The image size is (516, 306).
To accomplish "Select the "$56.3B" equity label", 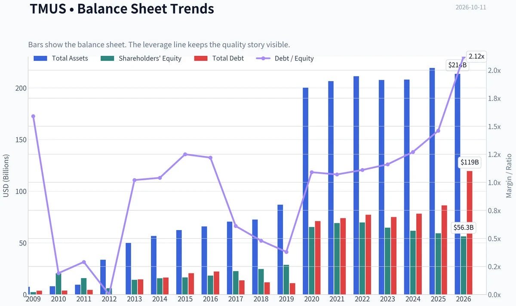I will (464, 228).
